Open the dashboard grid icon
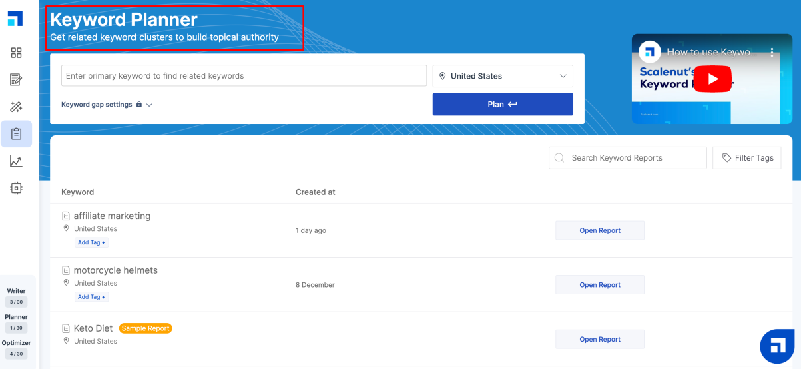 (x=16, y=53)
